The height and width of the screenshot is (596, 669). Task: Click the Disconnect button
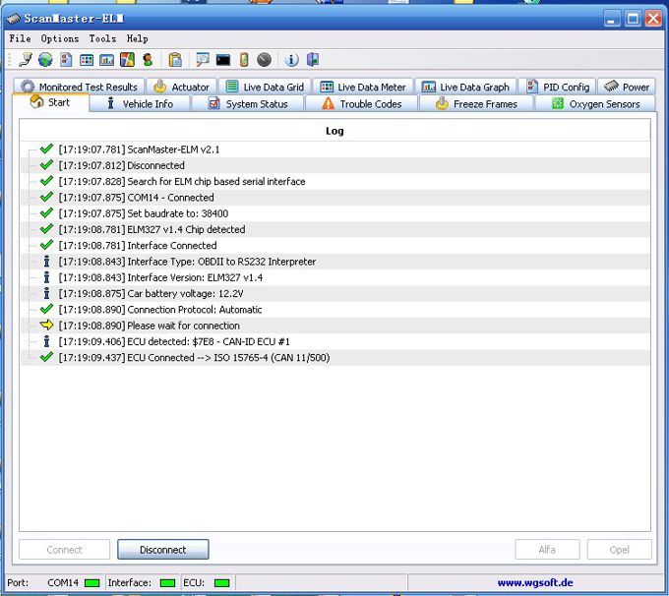(x=163, y=550)
